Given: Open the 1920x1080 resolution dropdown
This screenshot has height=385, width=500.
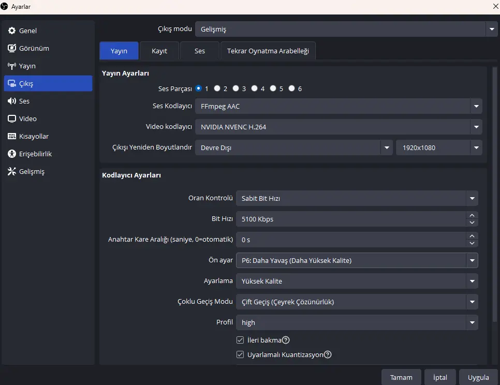Looking at the screenshot, I should click(439, 147).
